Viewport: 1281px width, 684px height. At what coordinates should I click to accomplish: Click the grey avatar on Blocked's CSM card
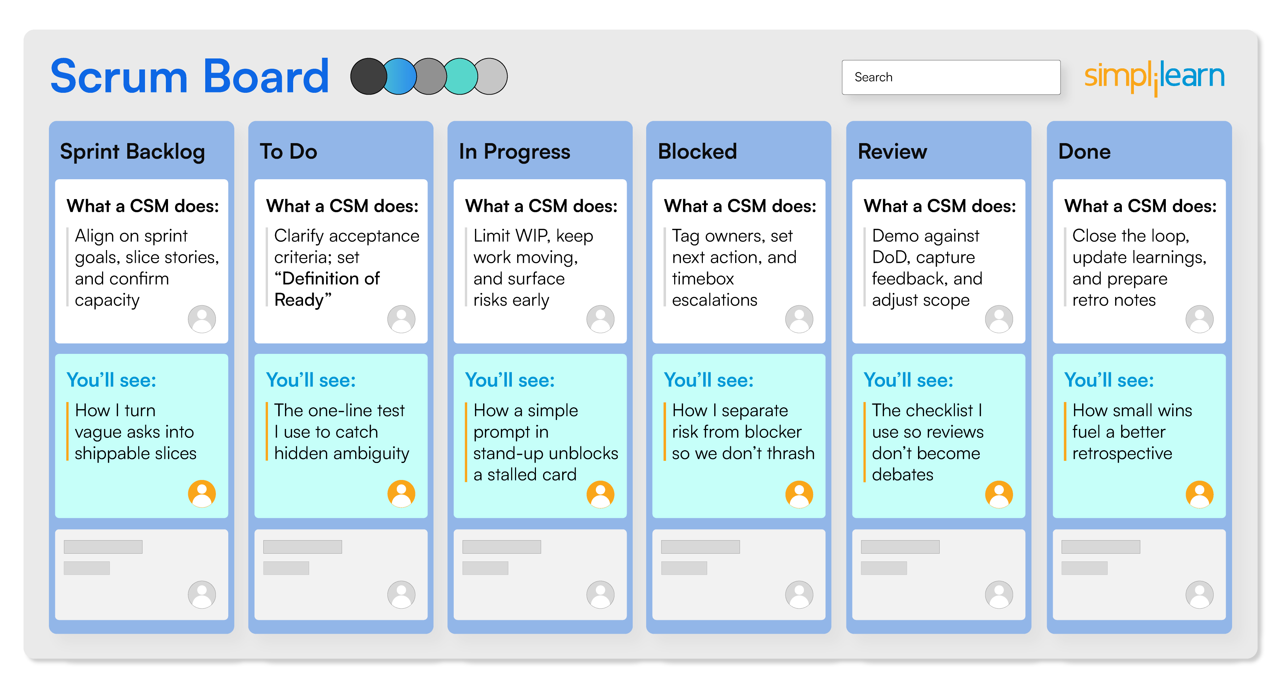(x=799, y=319)
